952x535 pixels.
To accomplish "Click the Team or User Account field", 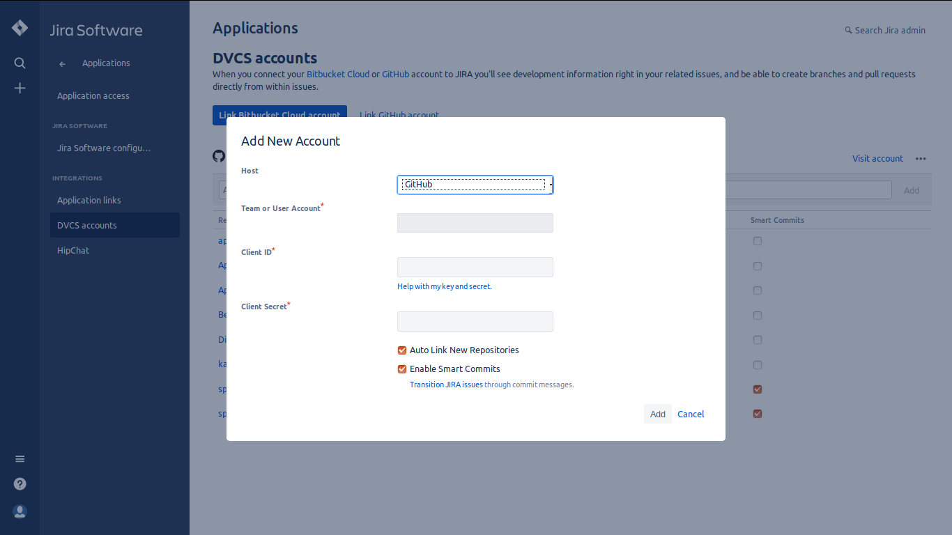I will coord(475,223).
